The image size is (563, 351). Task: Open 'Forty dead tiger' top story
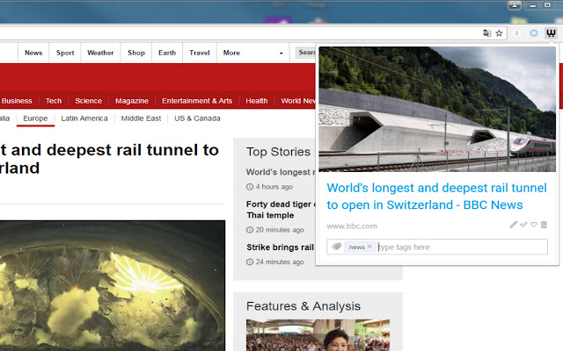click(281, 210)
